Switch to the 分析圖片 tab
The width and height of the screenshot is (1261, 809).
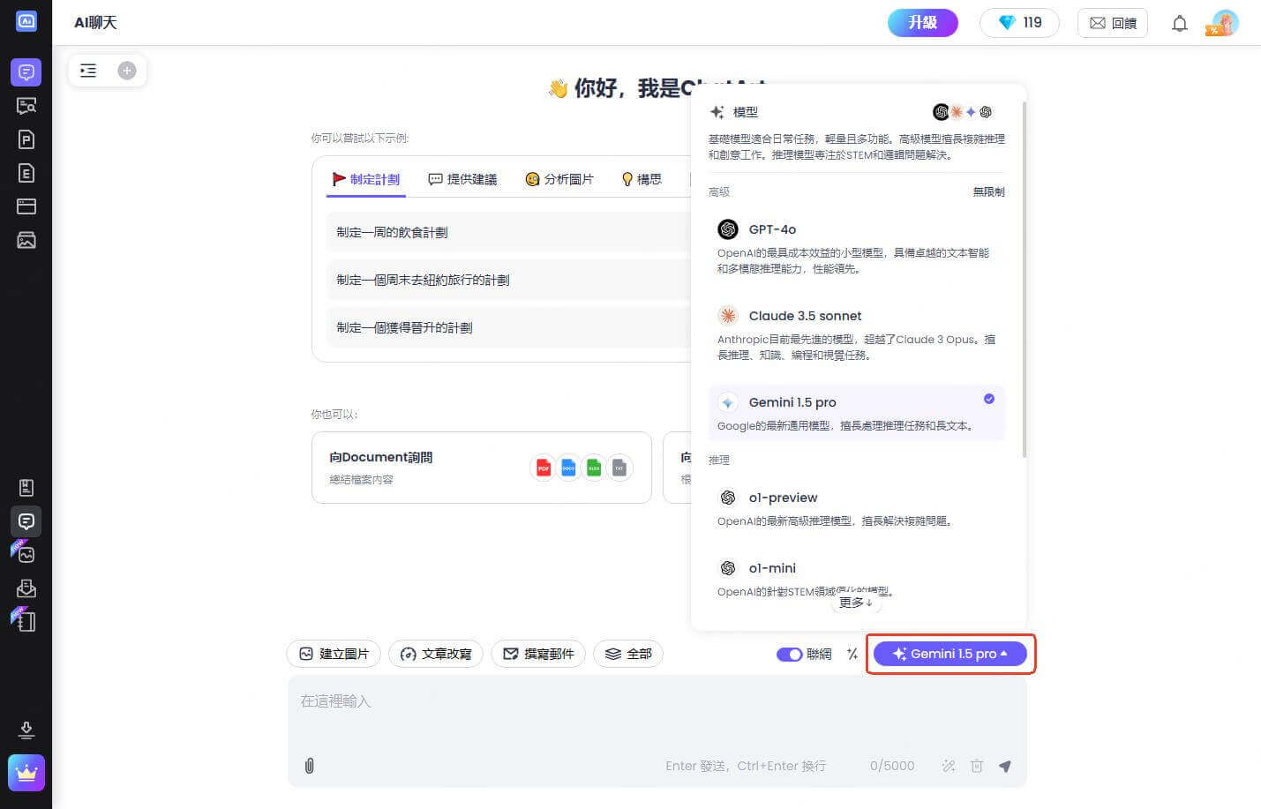coord(559,179)
